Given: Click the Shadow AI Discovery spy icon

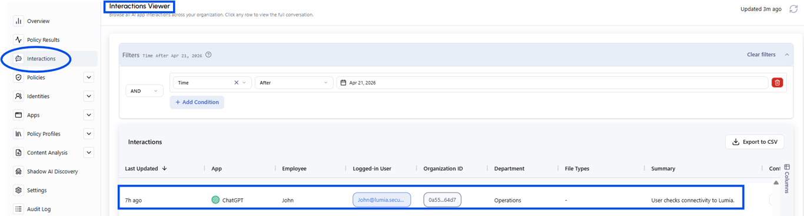Looking at the screenshot, I should pyautogui.click(x=18, y=171).
